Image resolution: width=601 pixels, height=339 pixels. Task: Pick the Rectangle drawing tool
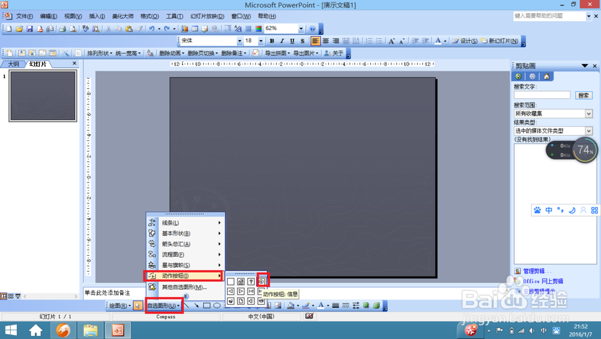207,305
